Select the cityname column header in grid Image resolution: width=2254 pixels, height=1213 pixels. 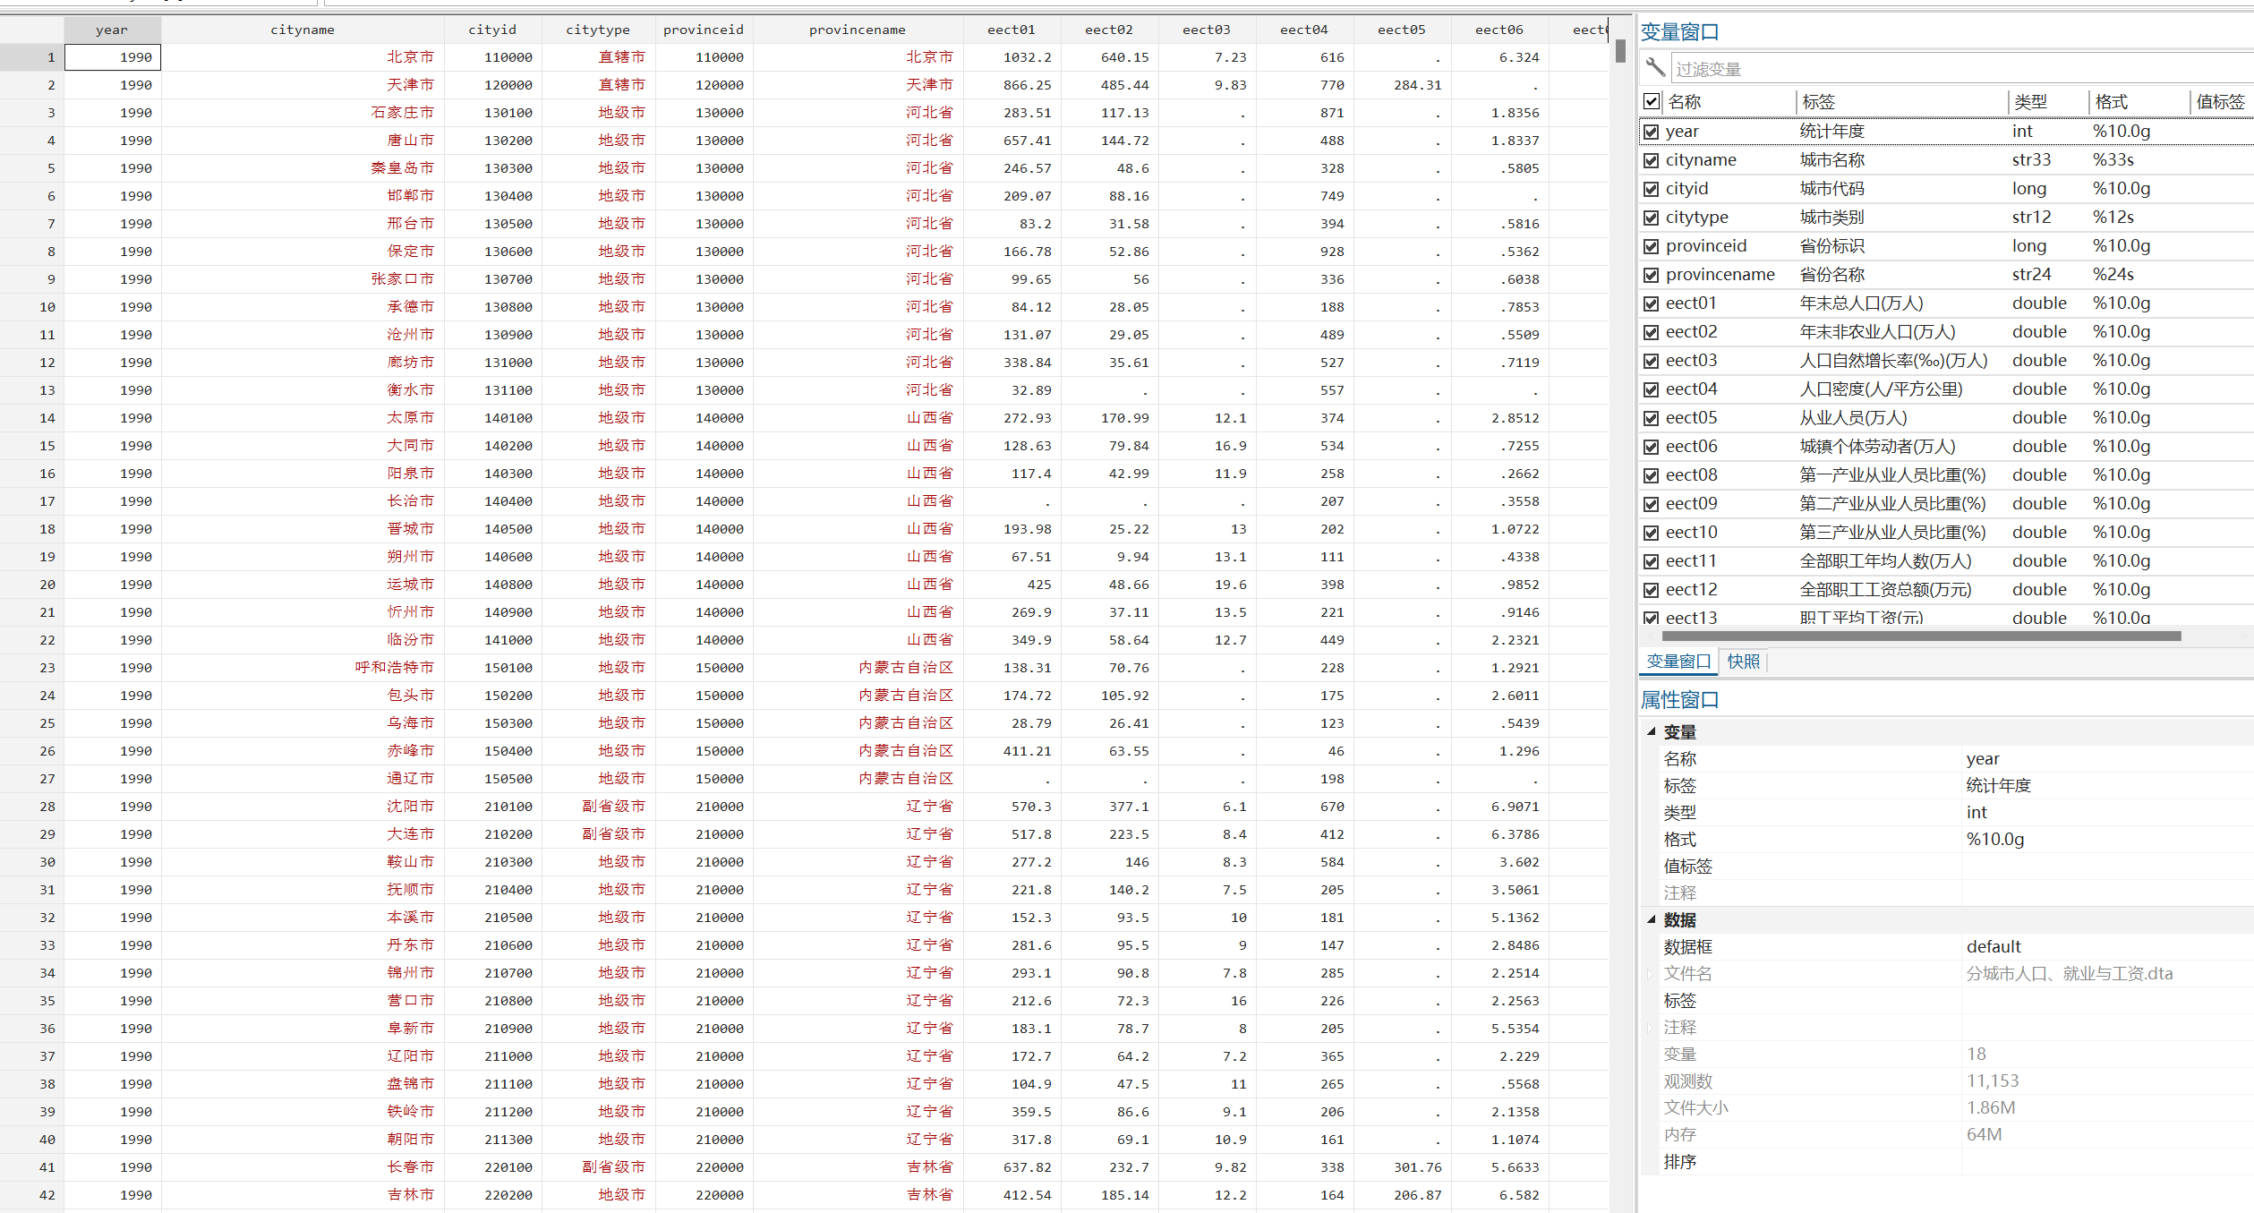303,30
